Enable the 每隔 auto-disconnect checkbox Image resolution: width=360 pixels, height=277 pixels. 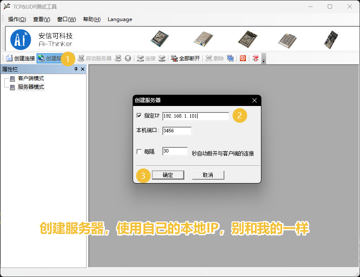coord(139,152)
